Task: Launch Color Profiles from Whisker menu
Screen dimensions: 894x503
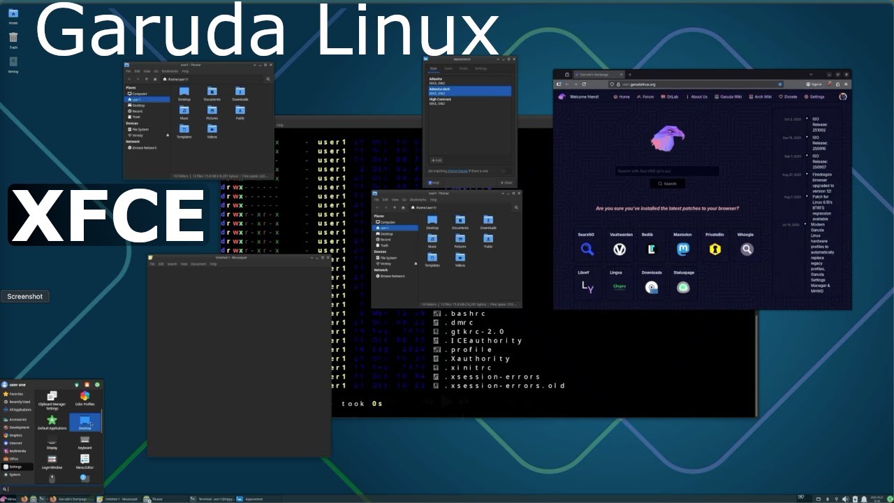Action: coord(85,398)
